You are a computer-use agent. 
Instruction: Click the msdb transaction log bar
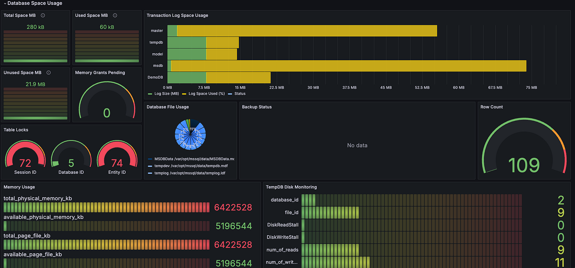pyautogui.click(x=345, y=66)
